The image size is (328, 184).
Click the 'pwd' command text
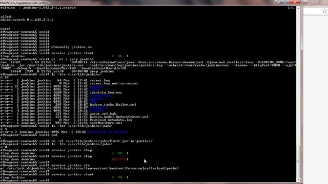54,135
